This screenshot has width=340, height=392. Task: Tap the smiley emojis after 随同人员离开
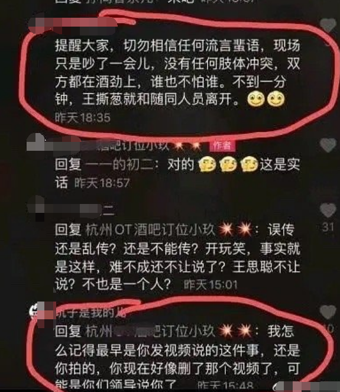(x=265, y=99)
